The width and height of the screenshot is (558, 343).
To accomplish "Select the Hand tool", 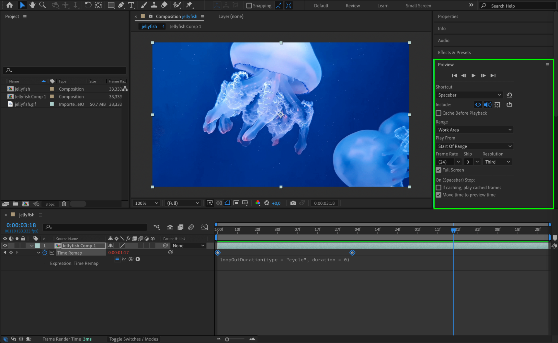I will tap(32, 5).
